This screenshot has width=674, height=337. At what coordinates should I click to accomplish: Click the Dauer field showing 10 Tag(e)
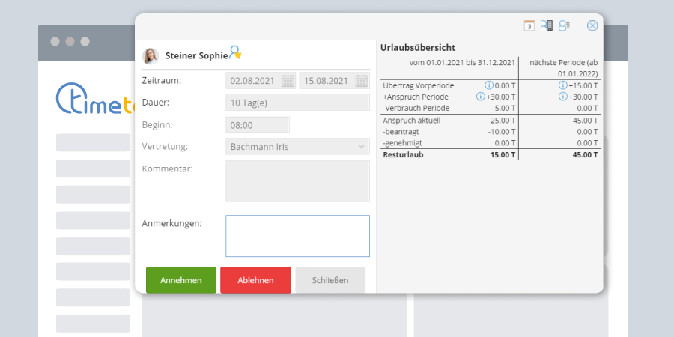click(297, 103)
